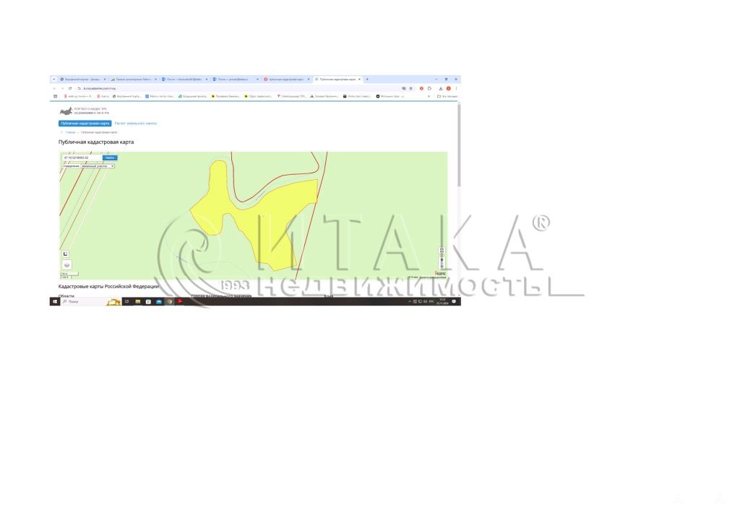Screen dimensions: 740x523
Task: Switch the map to fullscreen mode
Action: tap(442, 251)
